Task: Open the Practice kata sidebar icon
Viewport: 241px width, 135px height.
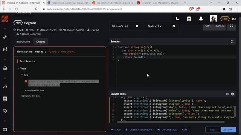Action: (5, 37)
